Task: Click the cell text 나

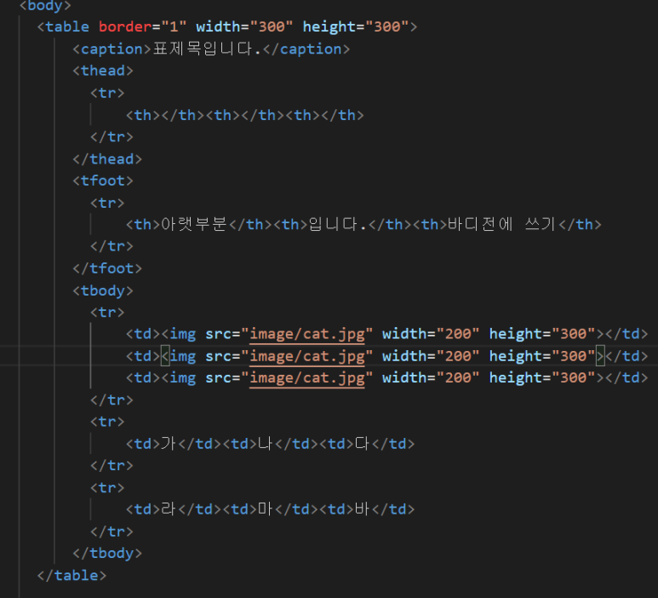Action: click(266, 444)
